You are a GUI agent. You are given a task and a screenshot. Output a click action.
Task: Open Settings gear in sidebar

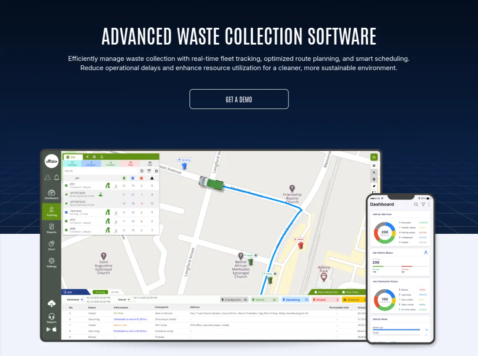52,262
